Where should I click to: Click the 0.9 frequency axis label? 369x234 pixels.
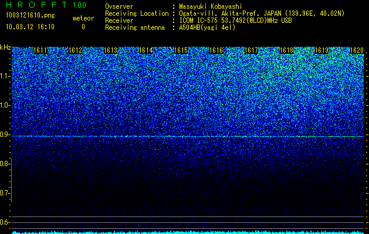point(5,135)
